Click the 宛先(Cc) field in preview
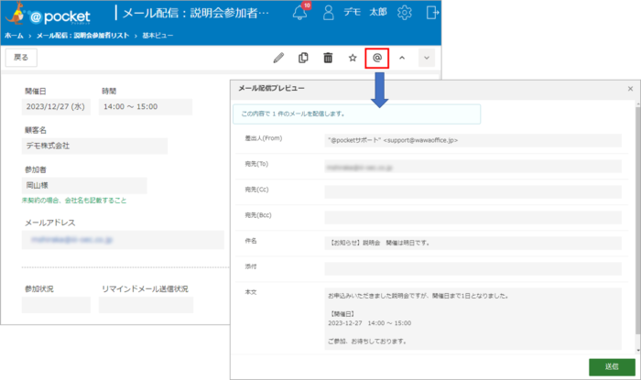 (473, 191)
